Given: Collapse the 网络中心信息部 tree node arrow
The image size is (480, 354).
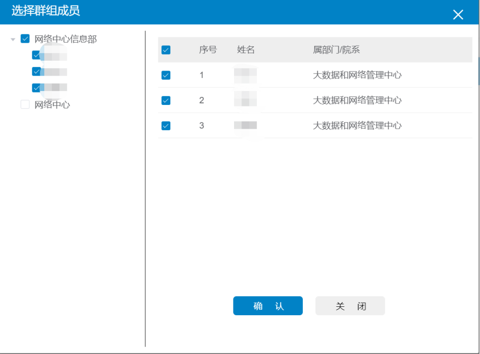Looking at the screenshot, I should [x=13, y=39].
